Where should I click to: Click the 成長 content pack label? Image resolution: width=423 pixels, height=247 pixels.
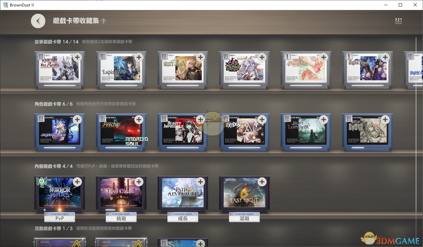pyautogui.click(x=183, y=217)
